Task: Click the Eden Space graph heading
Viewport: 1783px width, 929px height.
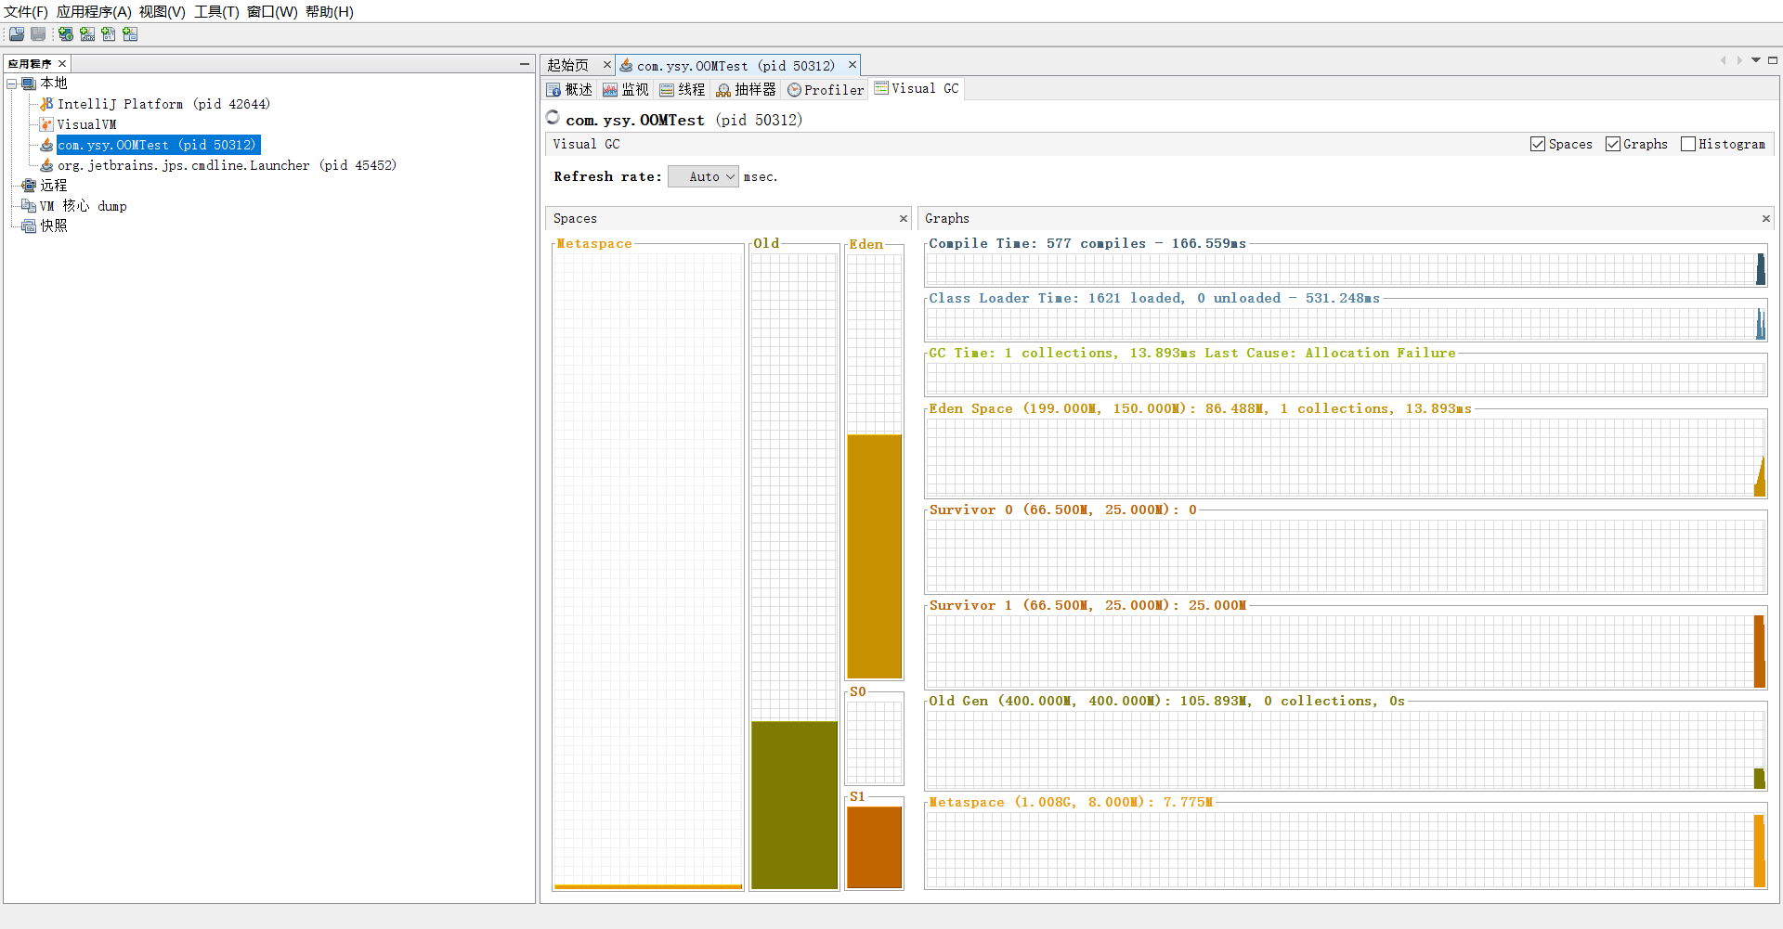Action: pos(1200,408)
